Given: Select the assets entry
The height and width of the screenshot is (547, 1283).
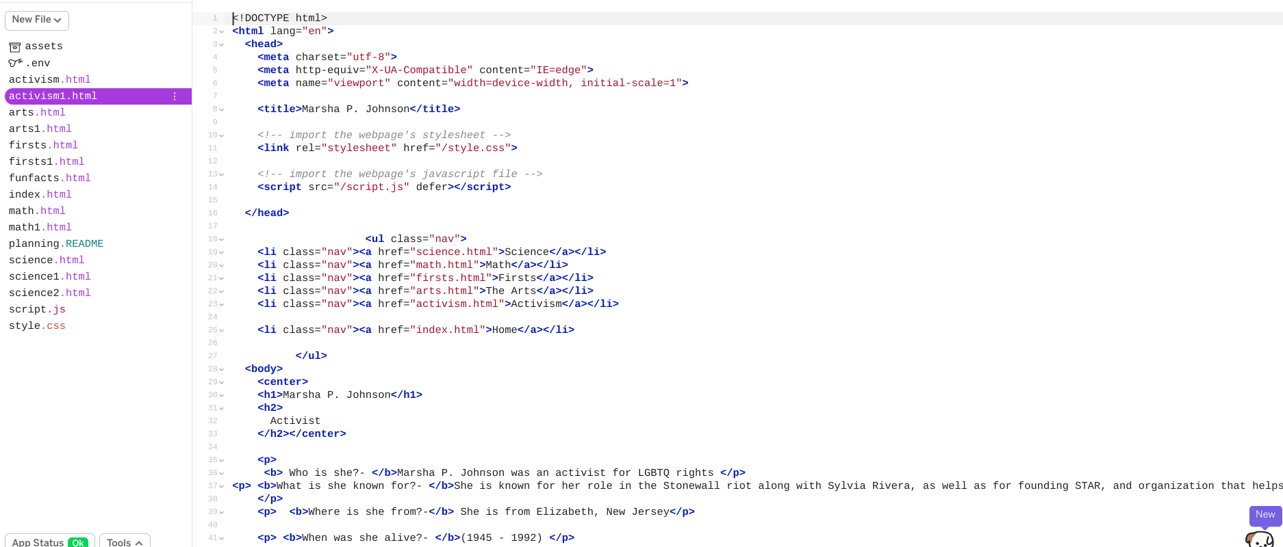Looking at the screenshot, I should click(44, 46).
